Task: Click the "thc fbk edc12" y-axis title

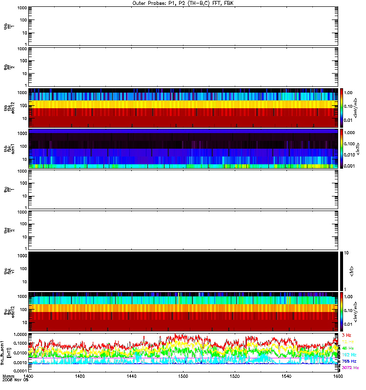Action: [x=9, y=312]
